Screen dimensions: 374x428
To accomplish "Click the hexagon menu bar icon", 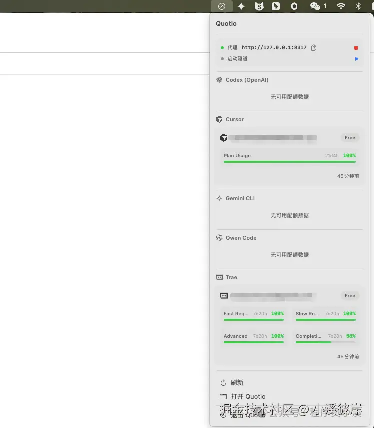I will point(294,6).
